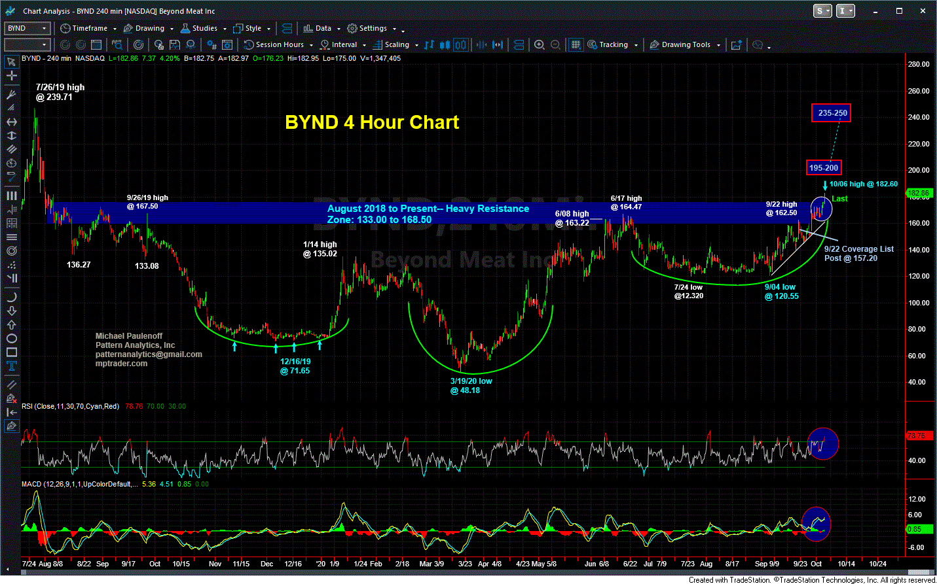Open the Style menu
The width and height of the screenshot is (937, 584).
tap(248, 28)
